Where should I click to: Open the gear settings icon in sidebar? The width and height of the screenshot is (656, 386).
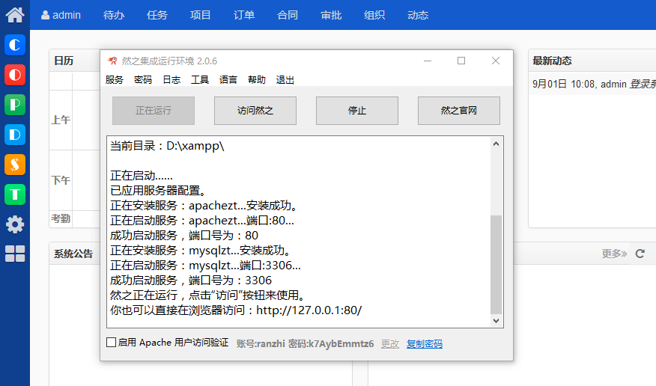click(x=15, y=224)
